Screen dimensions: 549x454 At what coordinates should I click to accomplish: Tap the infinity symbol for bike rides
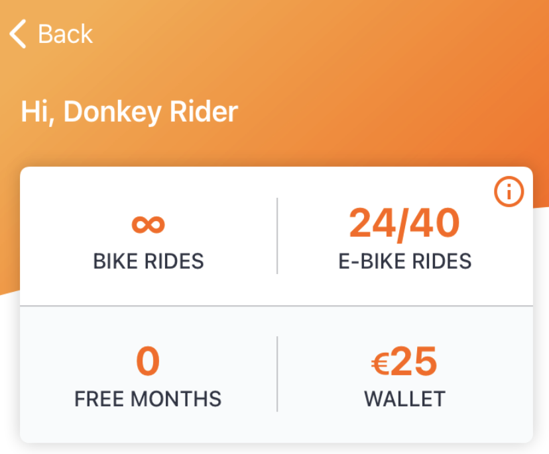[148, 224]
